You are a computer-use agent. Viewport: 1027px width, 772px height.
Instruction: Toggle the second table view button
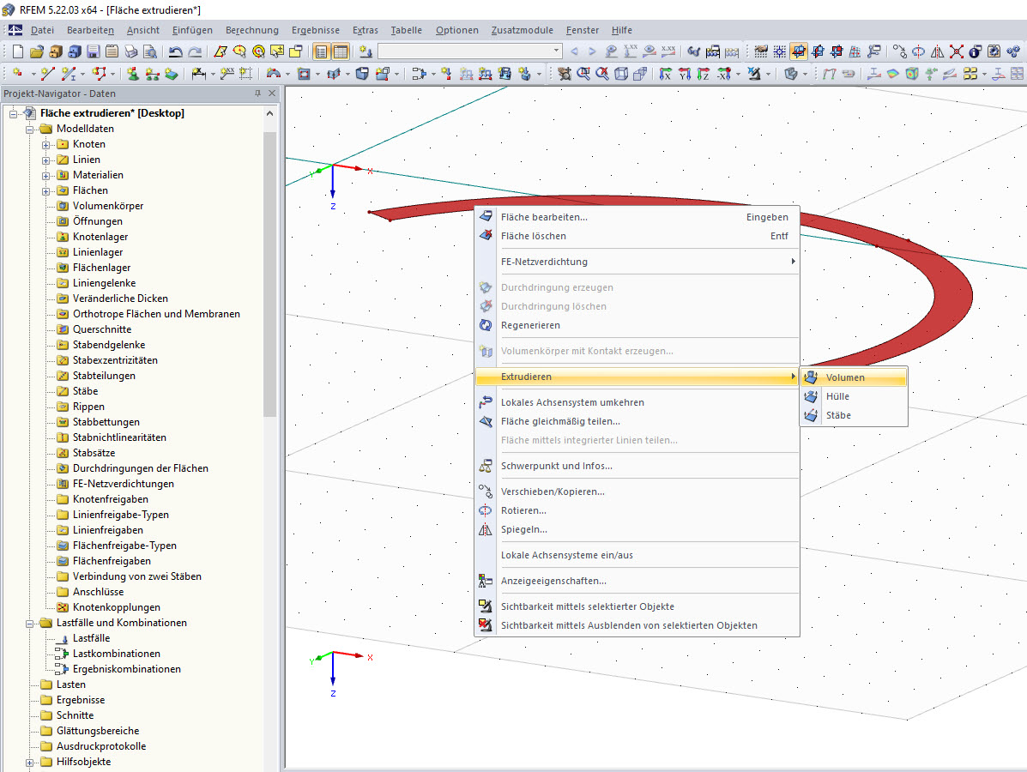(341, 51)
